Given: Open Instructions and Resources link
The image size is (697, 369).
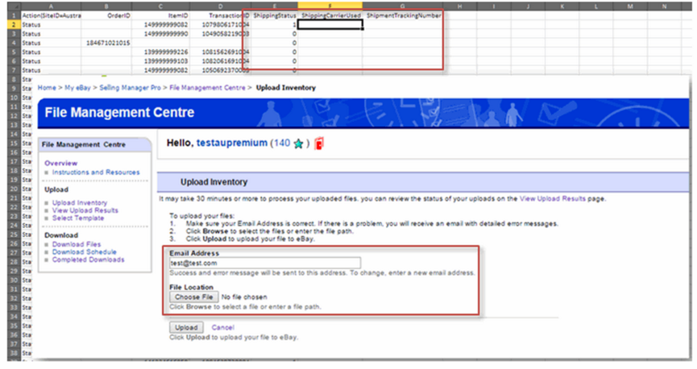Looking at the screenshot, I should point(96,172).
